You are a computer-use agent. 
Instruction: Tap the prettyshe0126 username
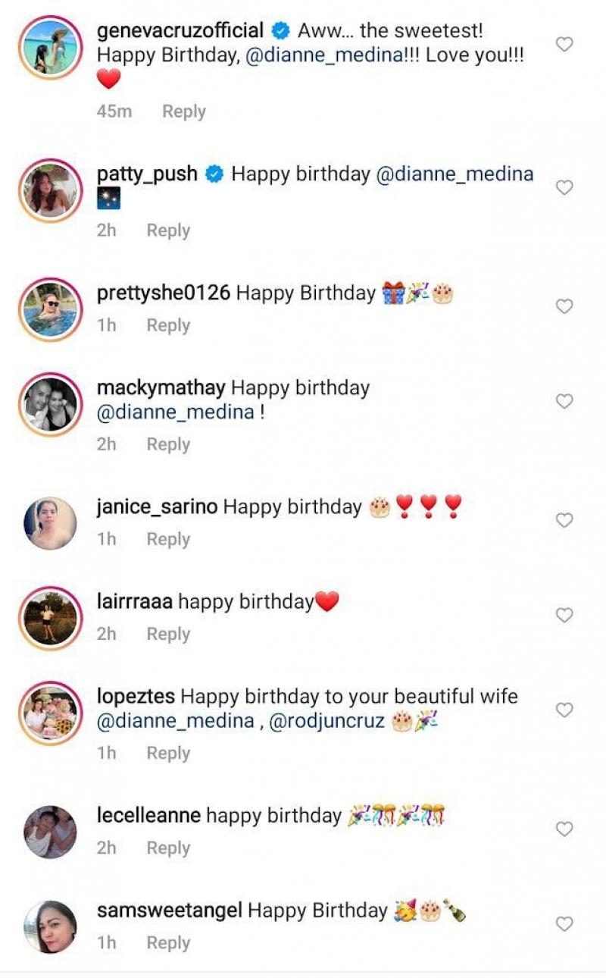[164, 293]
